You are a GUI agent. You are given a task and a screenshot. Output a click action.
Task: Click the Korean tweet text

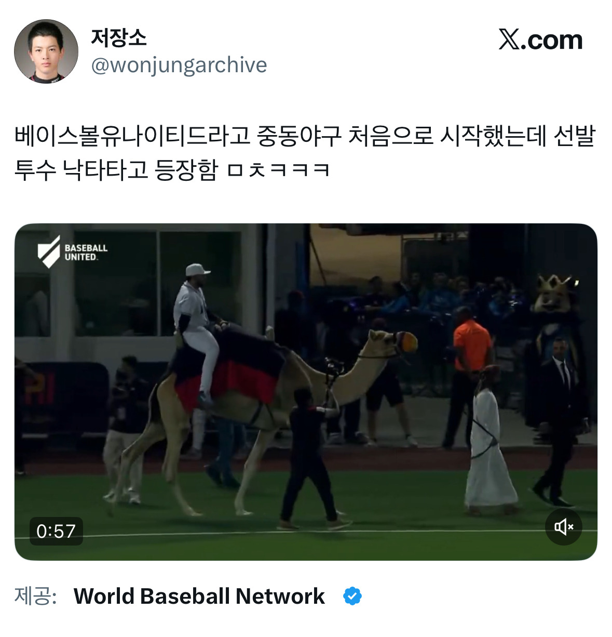(305, 153)
